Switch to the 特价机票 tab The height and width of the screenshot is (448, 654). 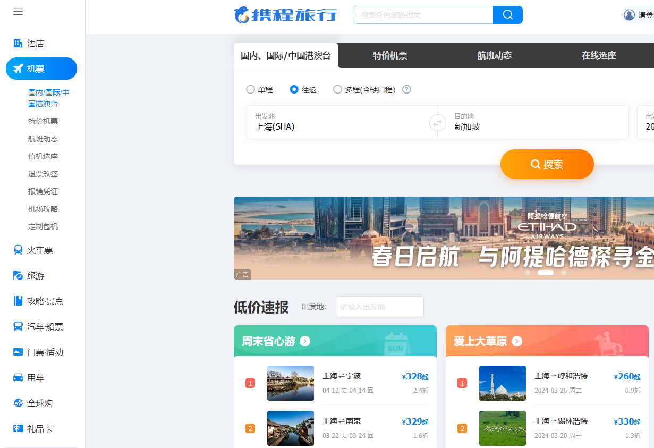pyautogui.click(x=390, y=55)
